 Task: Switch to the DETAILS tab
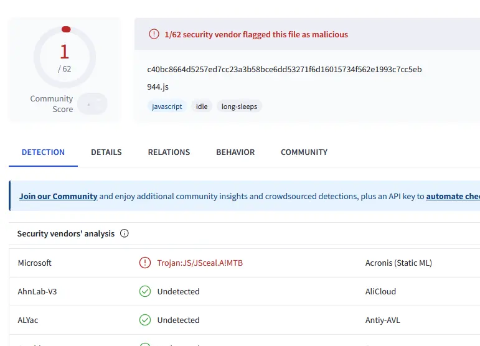106,152
